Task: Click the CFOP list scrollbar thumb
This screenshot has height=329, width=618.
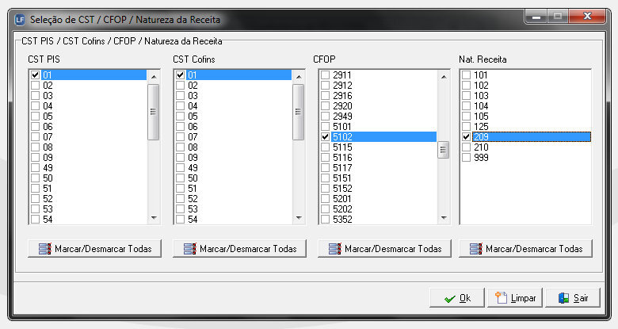Action: pyautogui.click(x=444, y=150)
